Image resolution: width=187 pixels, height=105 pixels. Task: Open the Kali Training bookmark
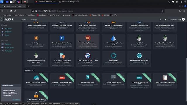click(x=18, y=15)
